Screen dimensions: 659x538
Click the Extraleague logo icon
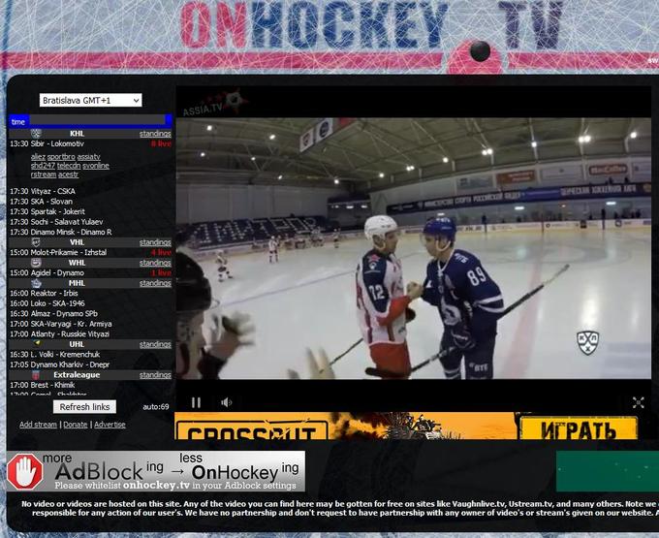pyautogui.click(x=36, y=375)
